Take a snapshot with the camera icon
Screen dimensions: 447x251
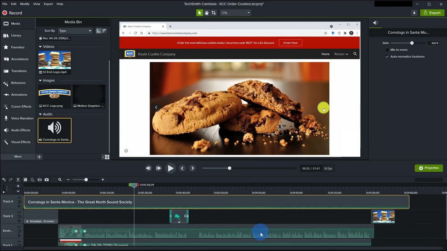[47, 180]
